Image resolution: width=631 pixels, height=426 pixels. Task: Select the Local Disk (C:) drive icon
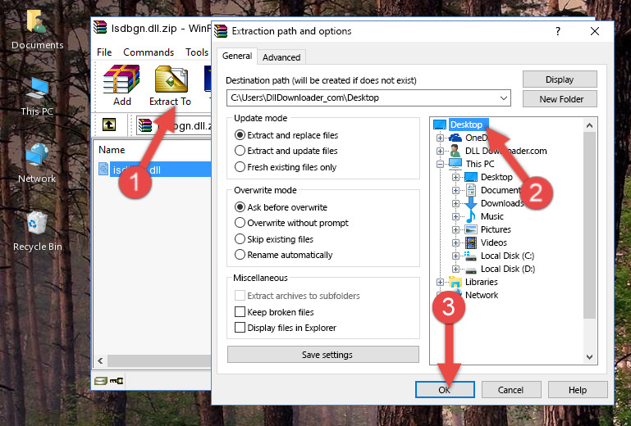470,256
